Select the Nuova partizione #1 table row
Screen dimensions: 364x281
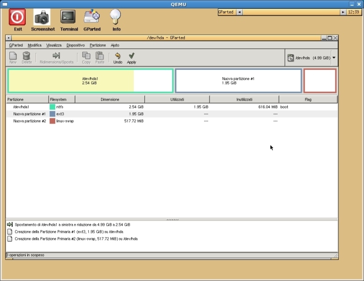(x=172, y=114)
